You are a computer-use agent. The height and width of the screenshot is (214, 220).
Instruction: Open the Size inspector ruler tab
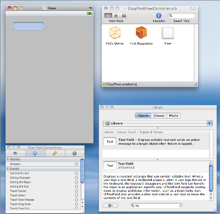coord(55,153)
